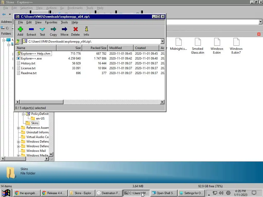
Task: Click the Add button in 7-Zip toolbar
Action: (x=20, y=31)
